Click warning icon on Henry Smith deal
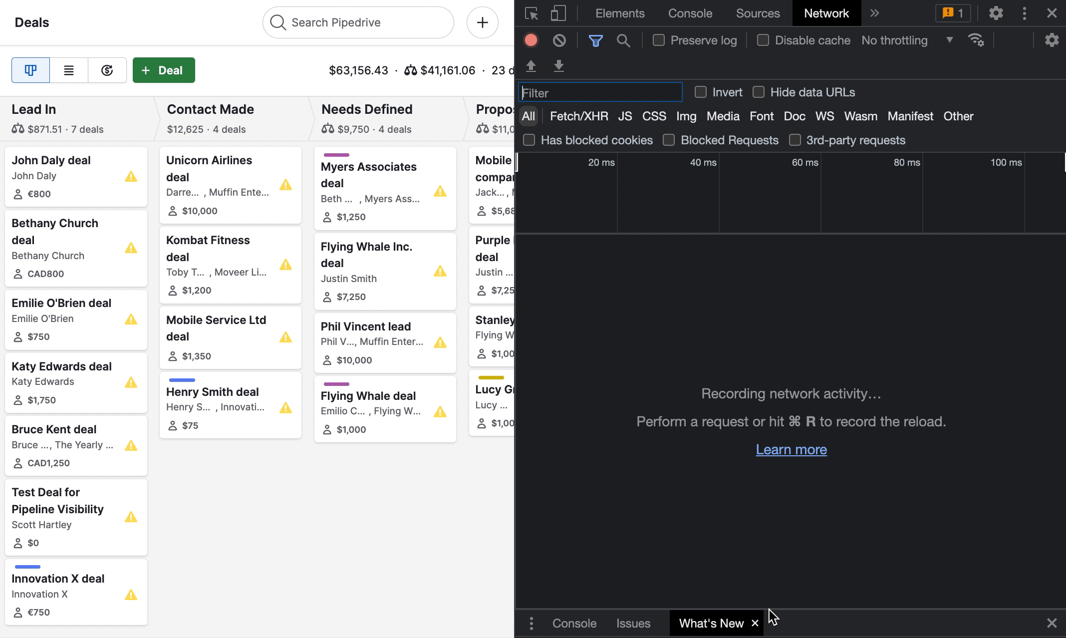This screenshot has height=638, width=1066. pos(285,408)
